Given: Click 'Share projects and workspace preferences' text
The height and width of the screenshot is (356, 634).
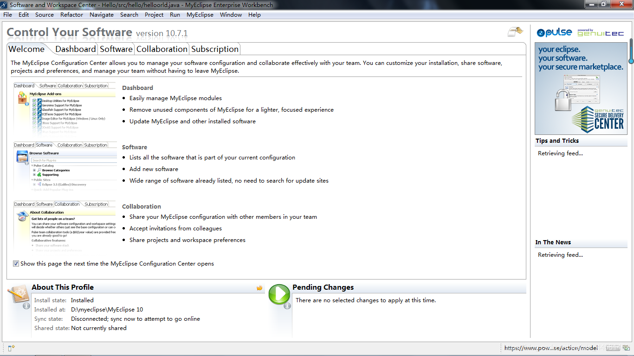Looking at the screenshot, I should tap(188, 240).
